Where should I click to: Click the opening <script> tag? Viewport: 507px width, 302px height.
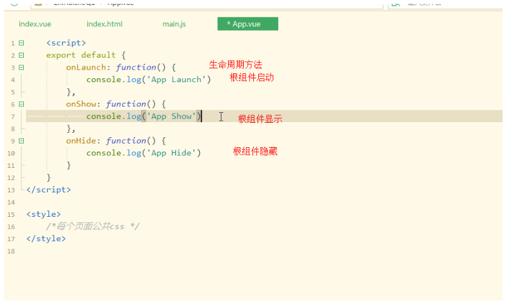[66, 43]
